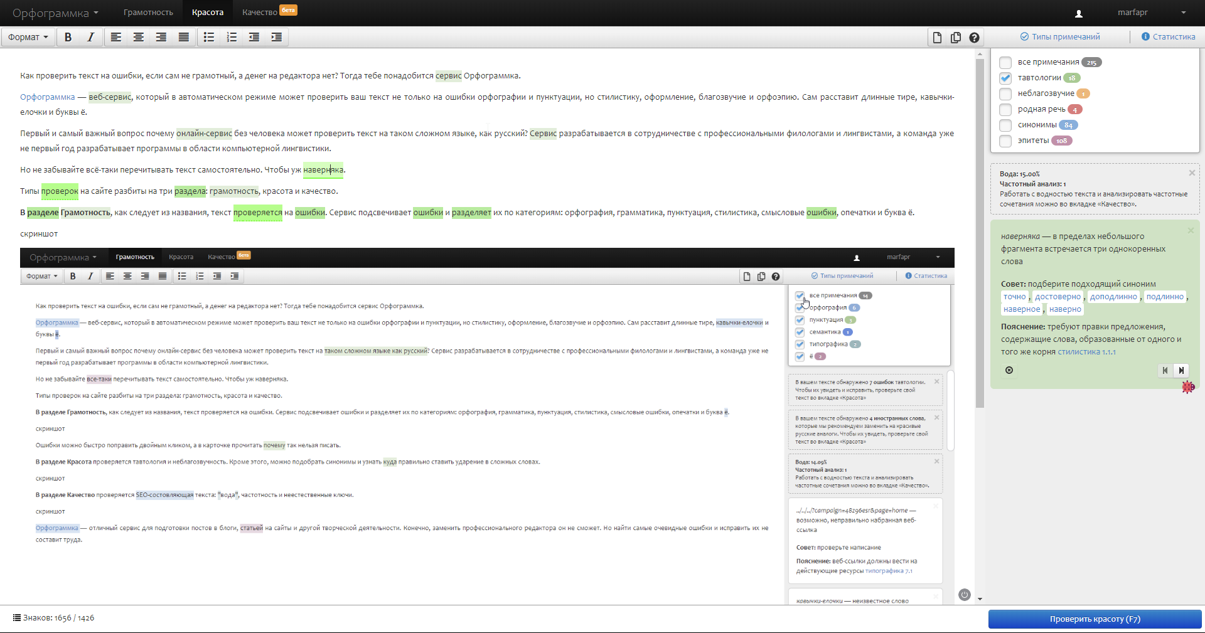Increase the paragraph indent

click(277, 37)
